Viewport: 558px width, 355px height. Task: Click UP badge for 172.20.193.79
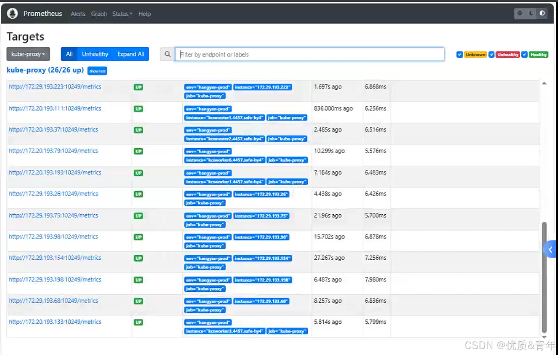(x=138, y=152)
